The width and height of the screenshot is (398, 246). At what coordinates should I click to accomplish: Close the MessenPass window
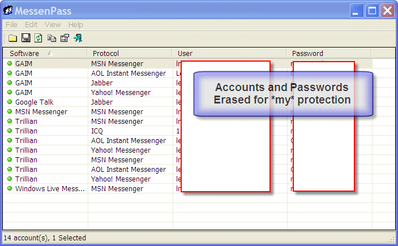pos(387,10)
